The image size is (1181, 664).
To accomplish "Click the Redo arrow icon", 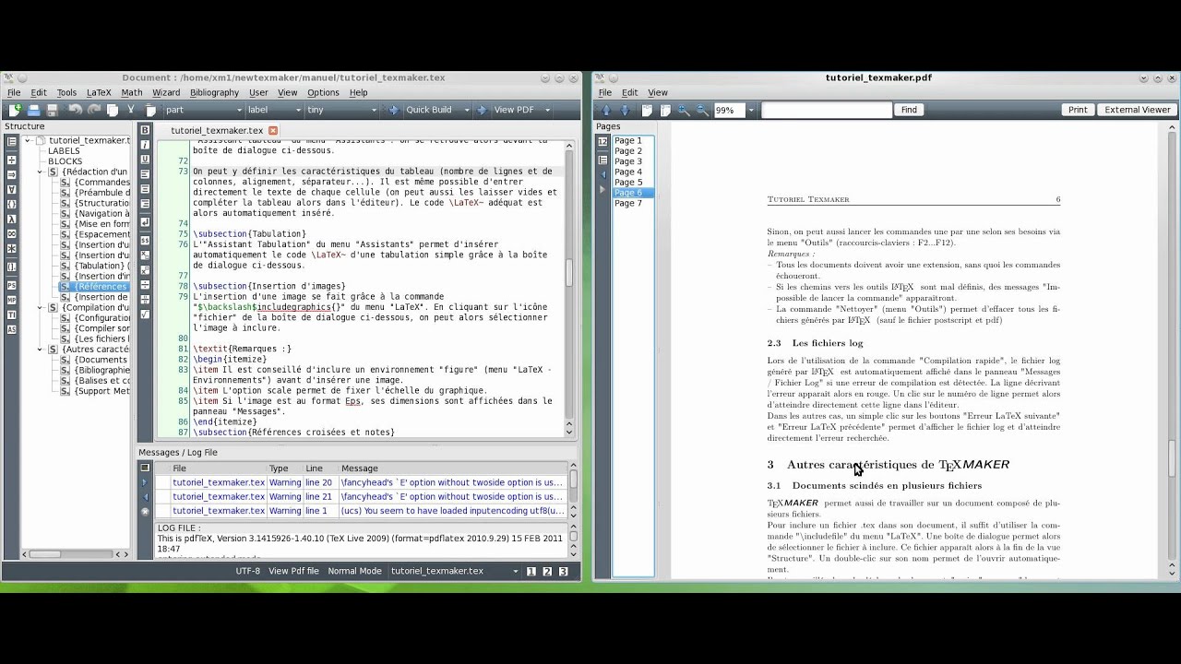I will 93,110.
